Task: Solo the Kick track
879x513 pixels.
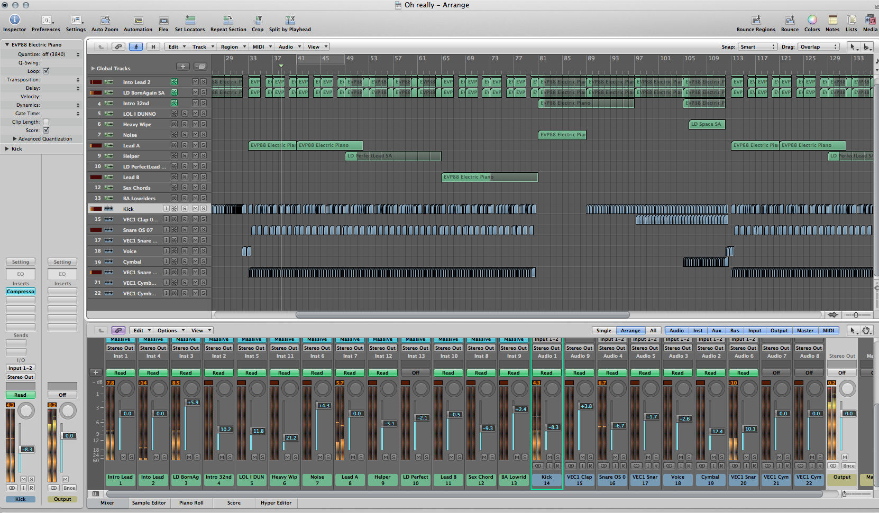Action: [x=203, y=209]
